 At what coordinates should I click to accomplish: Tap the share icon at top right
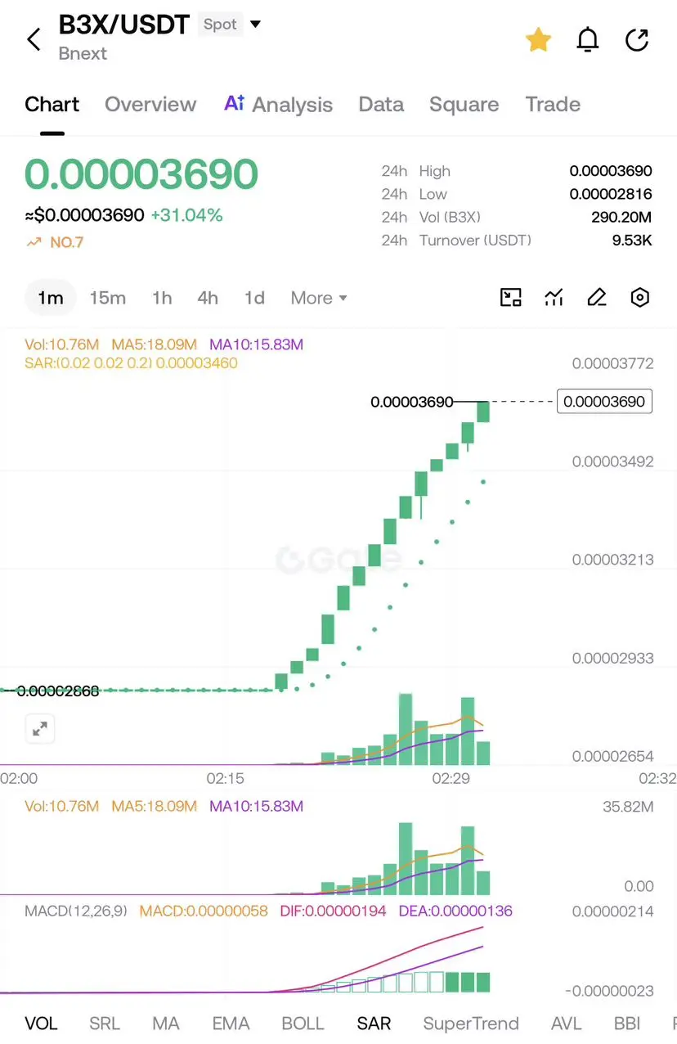click(637, 39)
